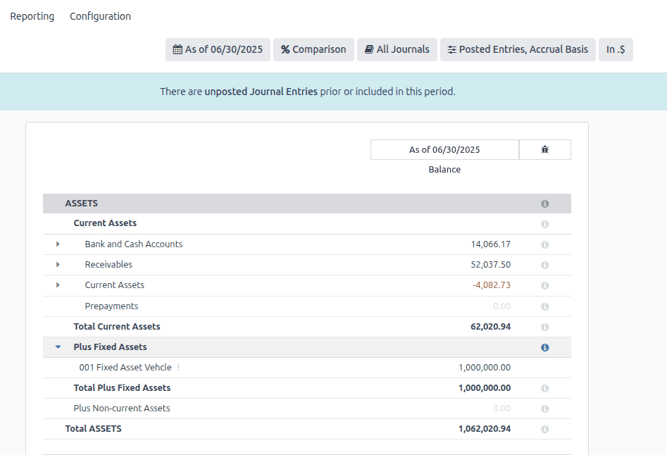Open the calendar icon on the date filter
This screenshot has width=667, height=455.
177,49
